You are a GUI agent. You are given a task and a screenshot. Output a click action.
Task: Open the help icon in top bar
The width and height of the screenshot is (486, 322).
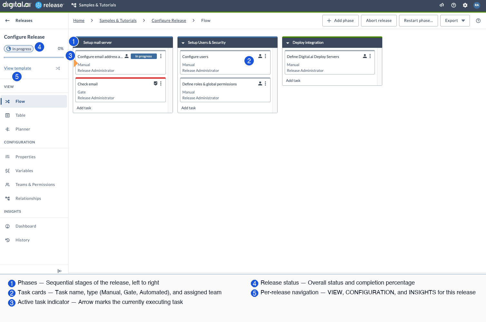[453, 5]
